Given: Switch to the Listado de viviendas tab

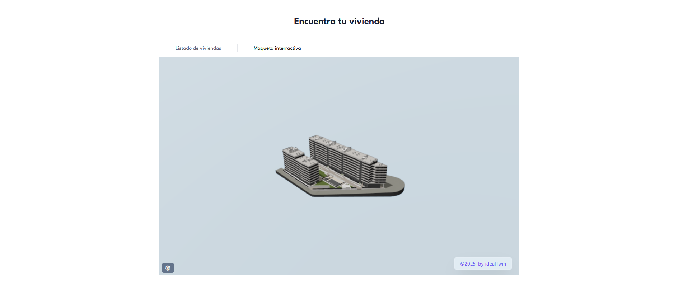Looking at the screenshot, I should pos(198,48).
